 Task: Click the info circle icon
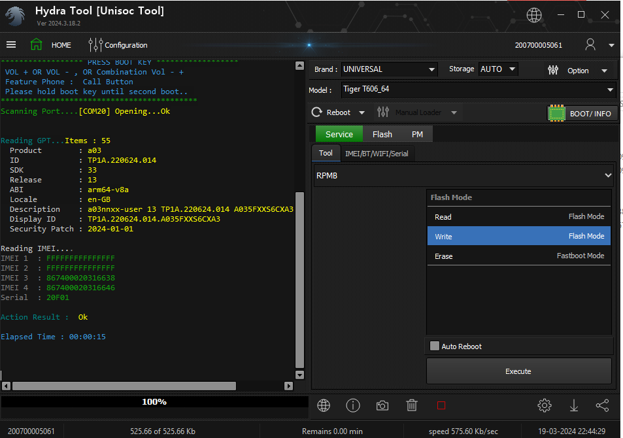353,405
